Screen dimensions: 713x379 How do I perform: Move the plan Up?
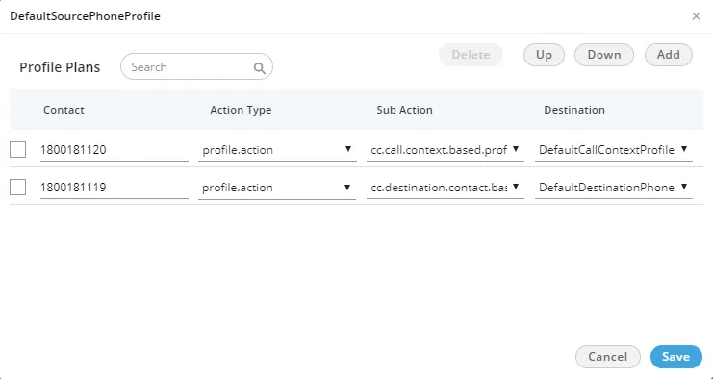[x=544, y=55]
